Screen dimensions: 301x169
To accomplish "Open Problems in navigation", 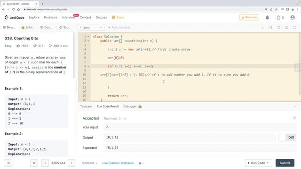I will coord(51,17).
